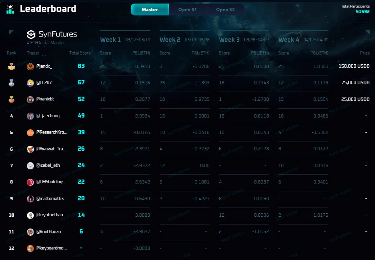The image size is (375, 260).
Task: Click the SynFutures logo icon
Action: [x=31, y=34]
